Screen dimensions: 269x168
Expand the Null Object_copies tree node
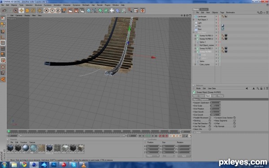point(195,45)
